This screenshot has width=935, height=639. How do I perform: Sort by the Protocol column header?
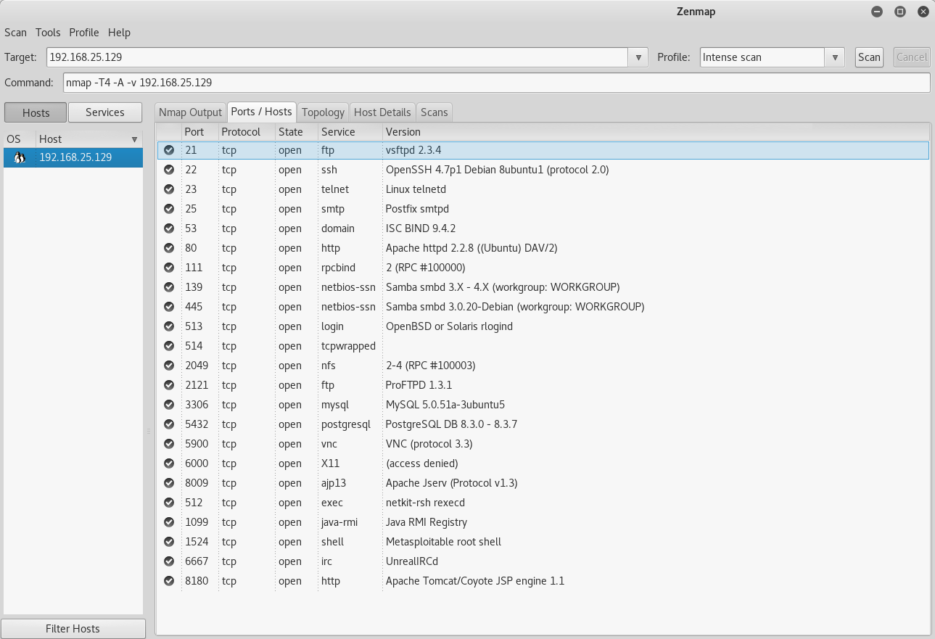tap(247, 132)
